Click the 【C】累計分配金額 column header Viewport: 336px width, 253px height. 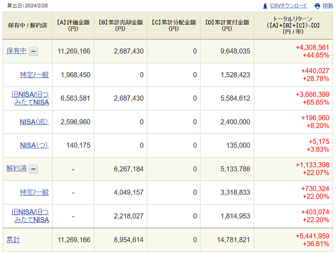click(x=174, y=25)
